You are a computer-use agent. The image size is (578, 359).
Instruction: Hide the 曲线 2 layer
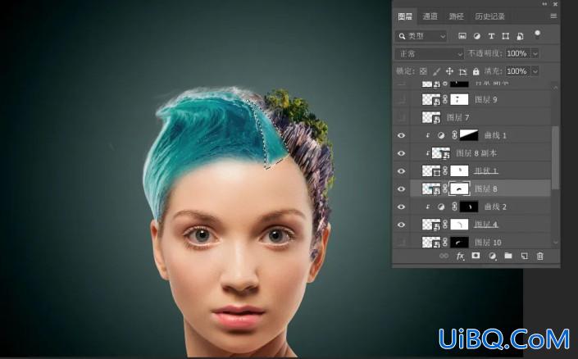402,207
